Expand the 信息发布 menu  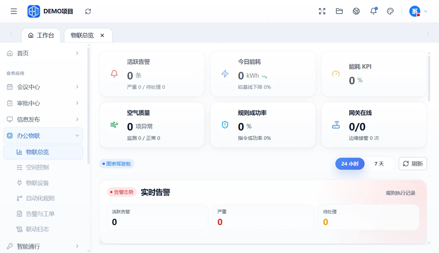click(43, 119)
